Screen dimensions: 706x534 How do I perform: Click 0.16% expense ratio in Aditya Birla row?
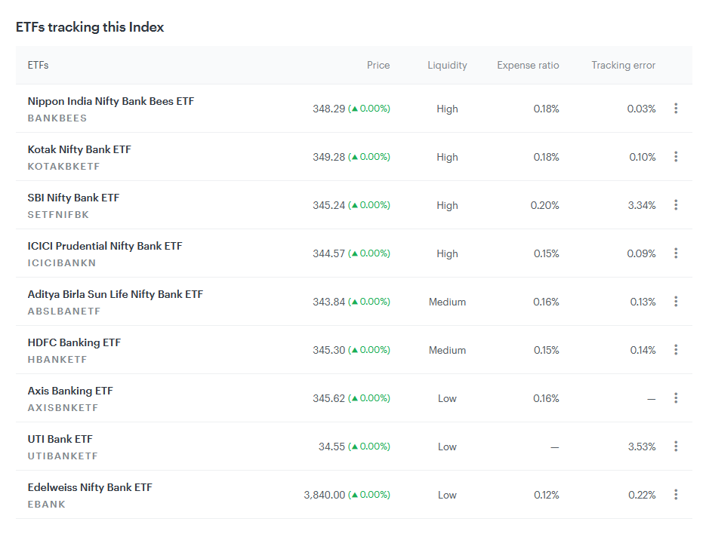pos(546,302)
